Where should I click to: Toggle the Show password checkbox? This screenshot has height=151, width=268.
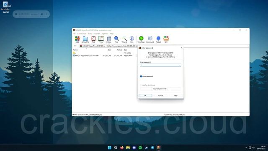pyautogui.click(x=141, y=76)
